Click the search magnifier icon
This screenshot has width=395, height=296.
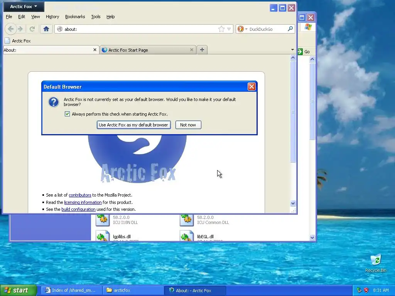click(x=290, y=29)
